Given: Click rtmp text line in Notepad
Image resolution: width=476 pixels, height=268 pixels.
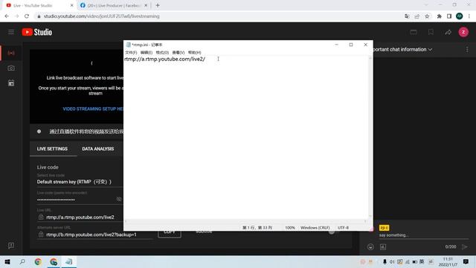Looking at the screenshot, I should click(165, 59).
